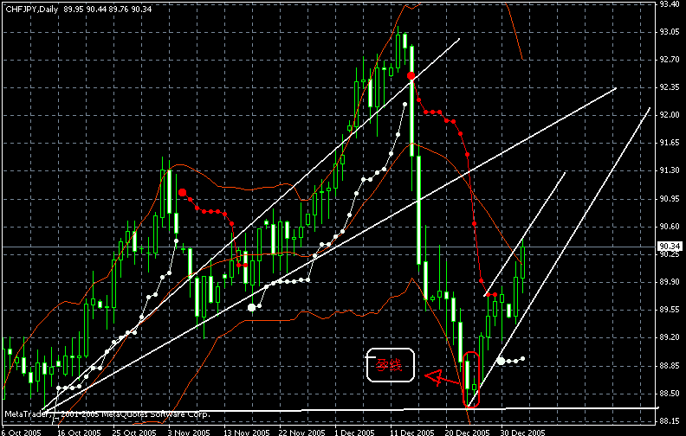Image resolution: width=686 pixels, height=436 pixels.
Task: Click the 13 Nov 2005 date label
Action: 247,432
